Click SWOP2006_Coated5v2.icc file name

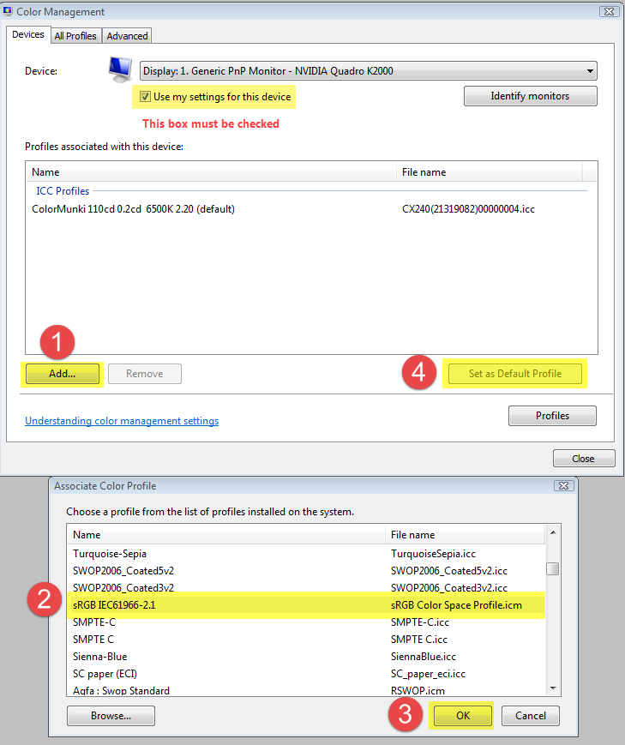click(x=448, y=571)
